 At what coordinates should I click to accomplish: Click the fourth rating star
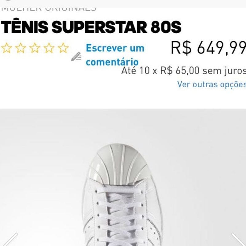pyautogui.click(x=49, y=48)
